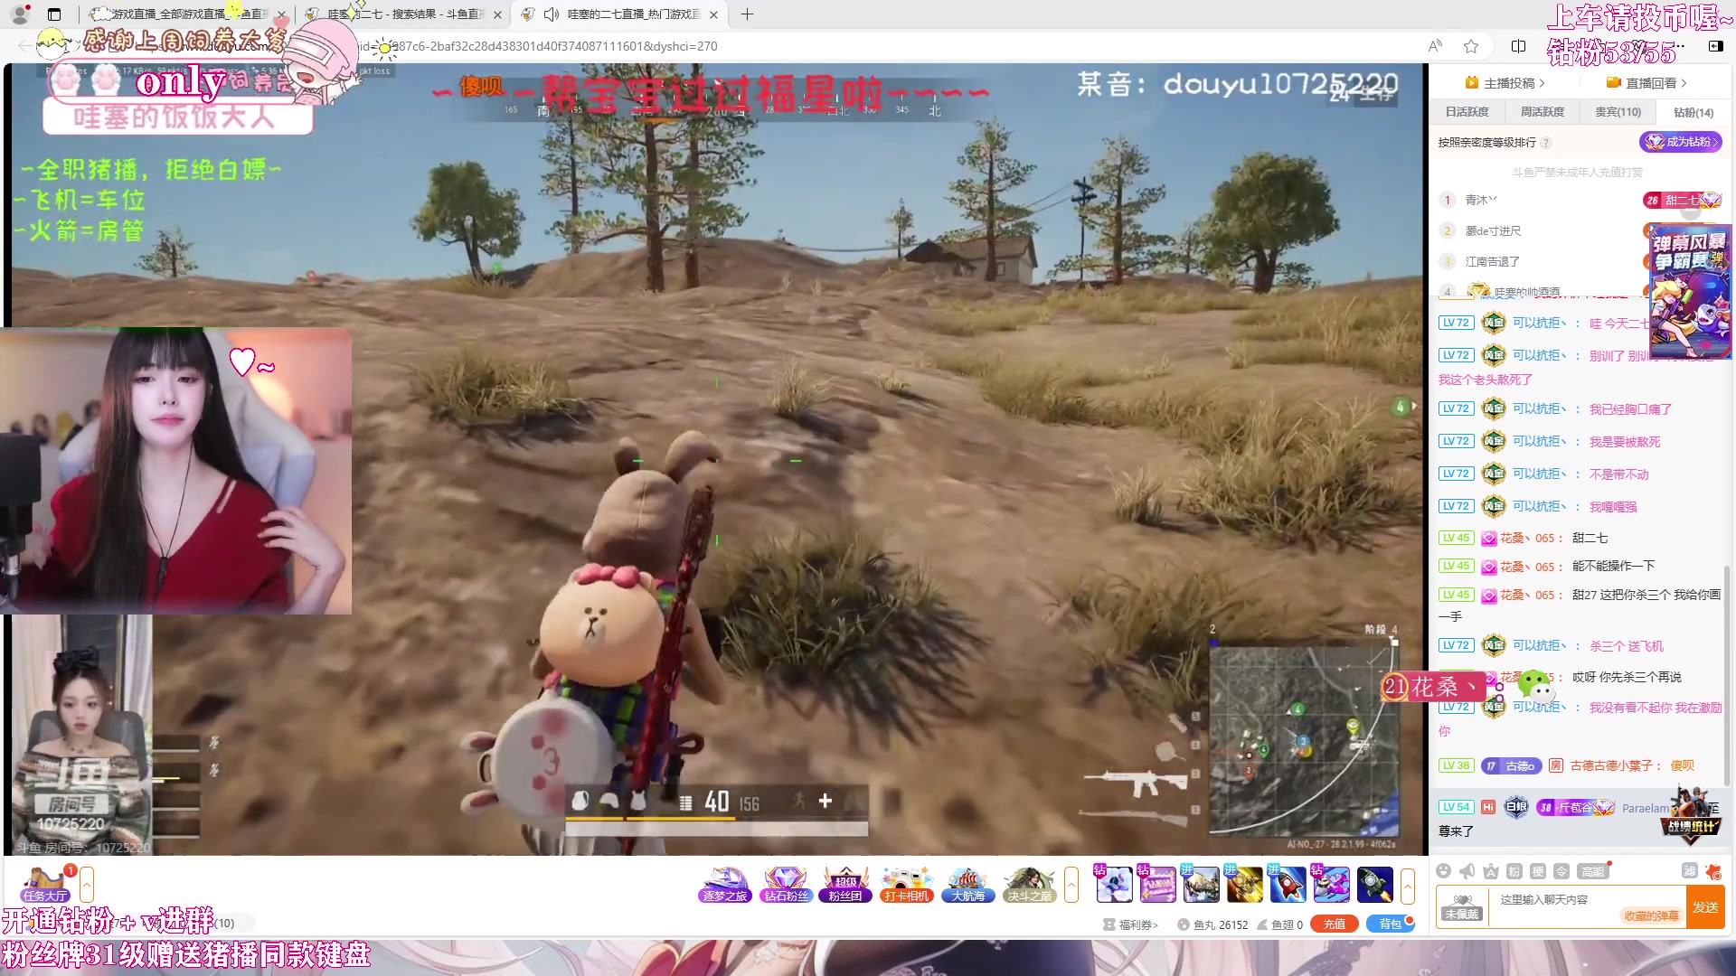Image resolution: width=1736 pixels, height=976 pixels.
Task: Open the 大航海 ship activity icon
Action: point(967,885)
